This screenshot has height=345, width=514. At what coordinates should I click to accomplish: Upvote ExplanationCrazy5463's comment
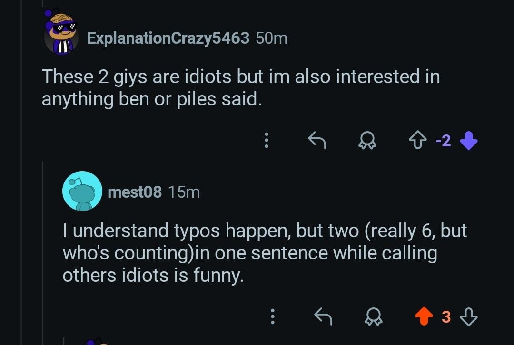[417, 140]
